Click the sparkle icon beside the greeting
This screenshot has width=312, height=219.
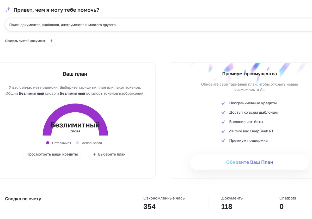coord(8,10)
